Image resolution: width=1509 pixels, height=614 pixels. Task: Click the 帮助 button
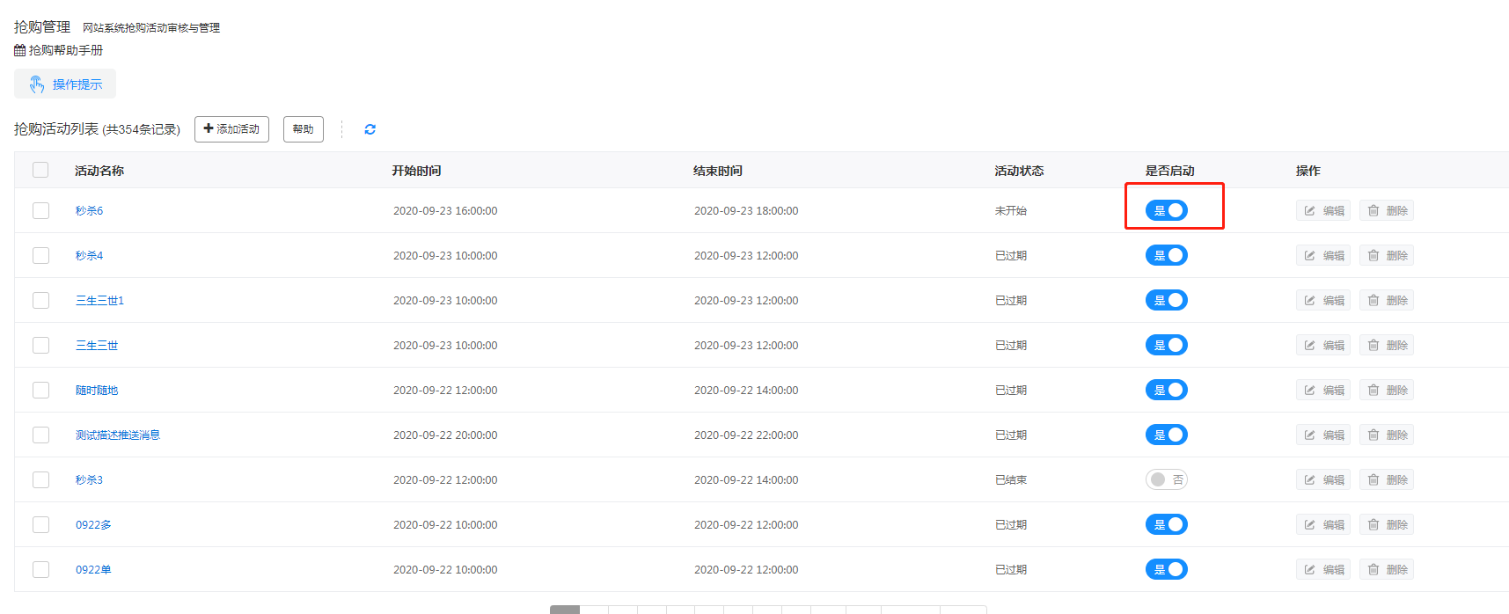point(303,129)
